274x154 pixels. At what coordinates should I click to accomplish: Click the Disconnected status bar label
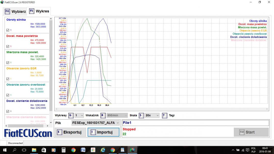[15, 143]
